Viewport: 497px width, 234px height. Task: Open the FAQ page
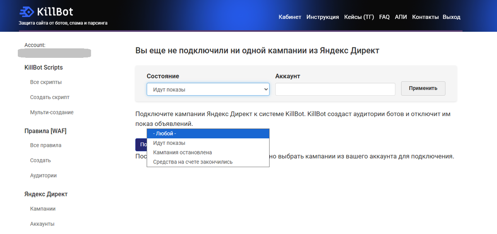[384, 17]
